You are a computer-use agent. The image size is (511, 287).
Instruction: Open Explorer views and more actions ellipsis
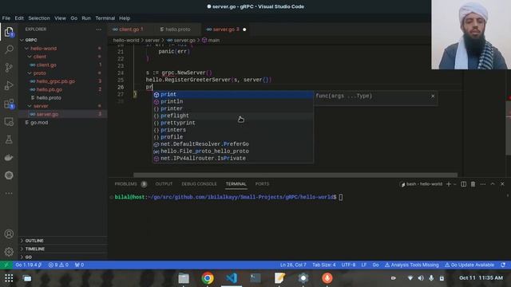tap(99, 29)
